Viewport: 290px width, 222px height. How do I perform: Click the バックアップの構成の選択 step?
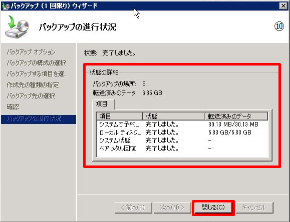(36, 63)
